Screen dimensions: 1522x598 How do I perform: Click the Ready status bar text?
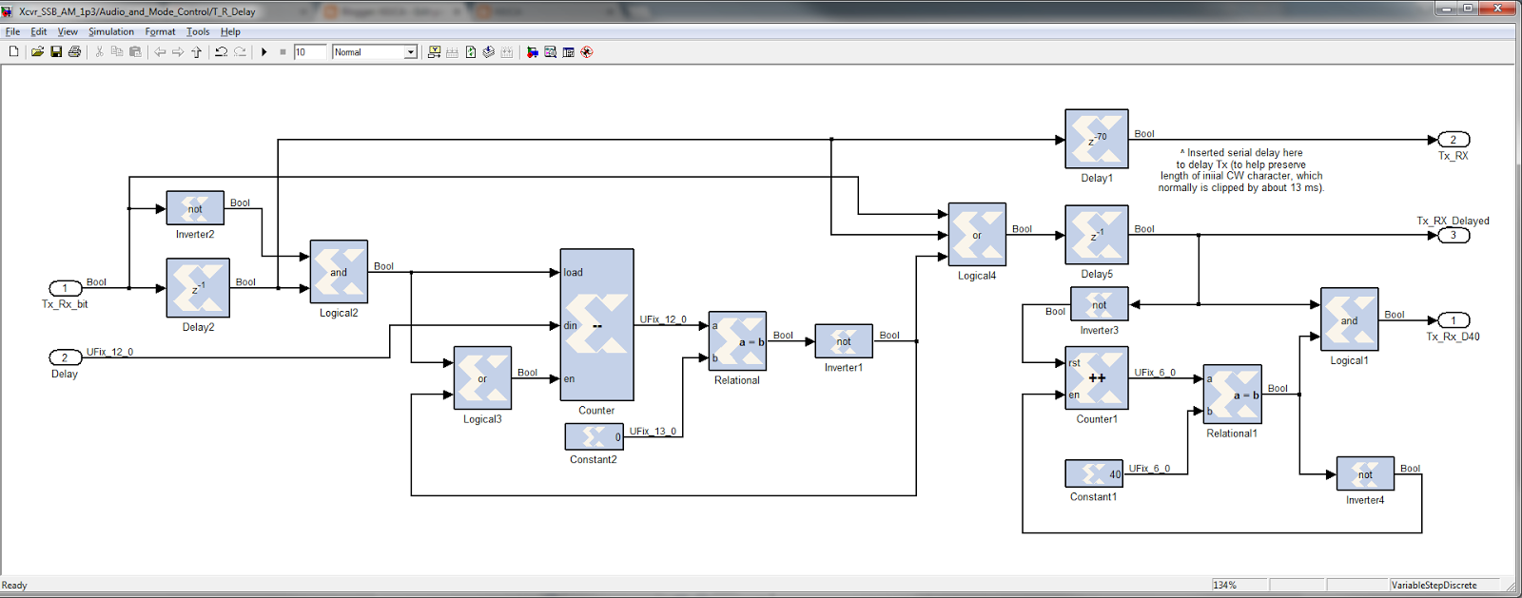tap(14, 585)
